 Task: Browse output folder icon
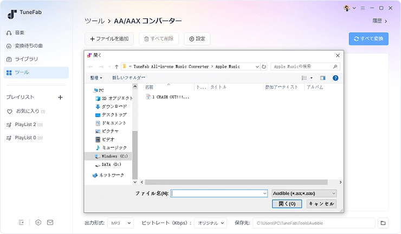pos(383,223)
